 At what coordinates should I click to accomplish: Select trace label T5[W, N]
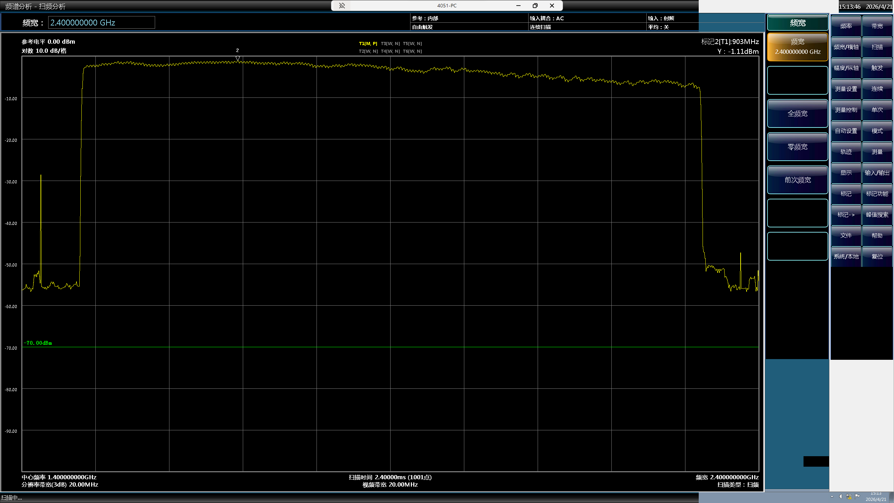[x=412, y=44]
